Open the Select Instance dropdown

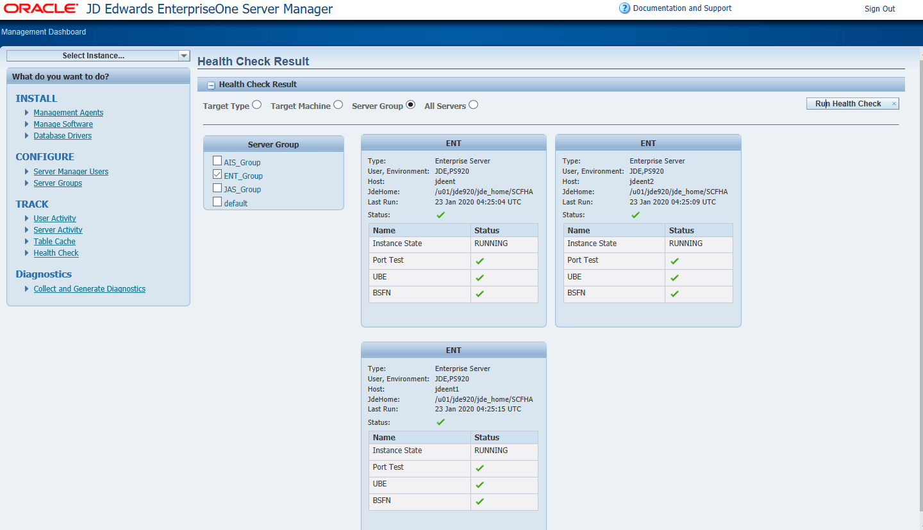click(183, 56)
